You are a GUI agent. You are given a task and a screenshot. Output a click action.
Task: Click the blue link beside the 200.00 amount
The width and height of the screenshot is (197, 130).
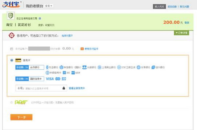pyautogui.click(x=187, y=23)
